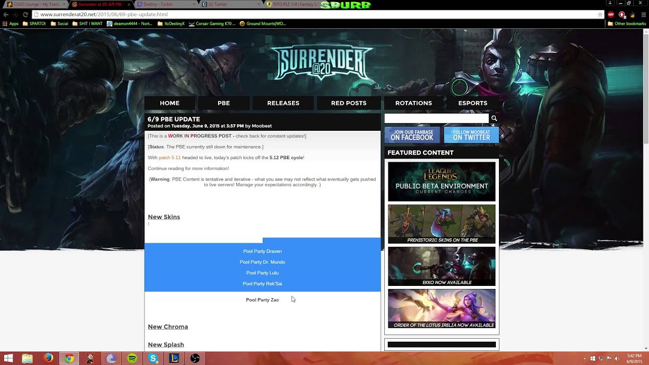Open League of Legends taskbar icon
The height and width of the screenshot is (365, 649).
click(174, 358)
